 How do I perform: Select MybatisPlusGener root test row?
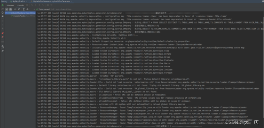pos(20,13)
